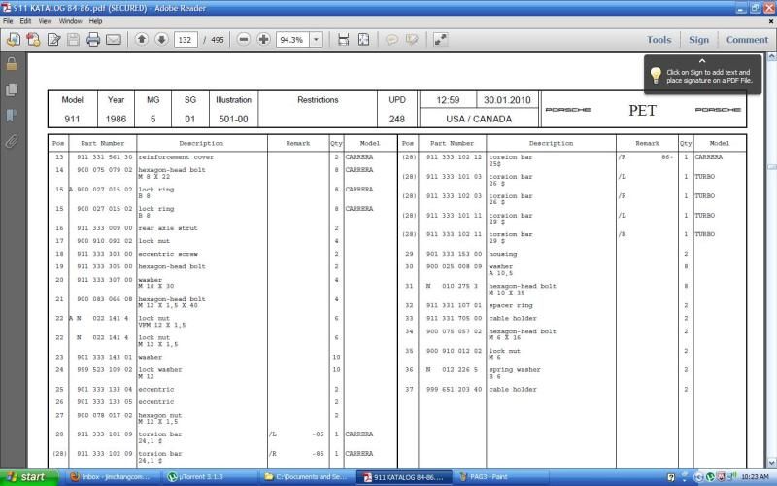777x486 pixels.
Task: Click the security padlock sidebar icon
Action: [12, 64]
